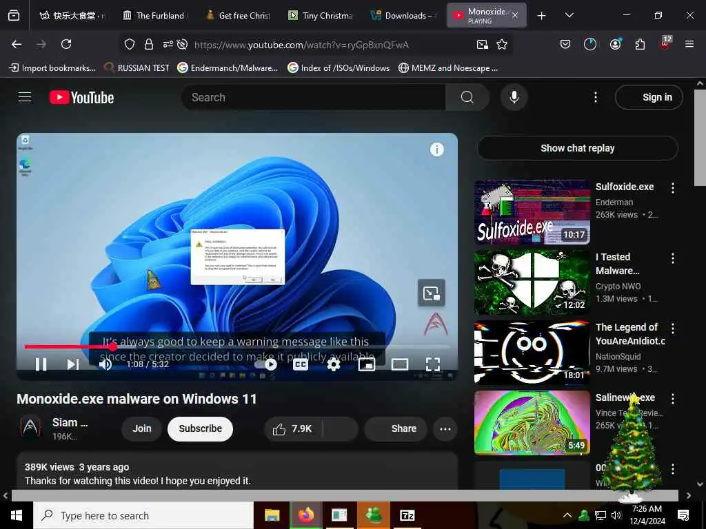Open Firefox application menu
Screen dimensions: 706x529
(x=689, y=44)
